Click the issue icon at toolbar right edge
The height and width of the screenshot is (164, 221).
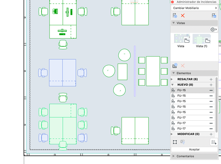coord(214,16)
